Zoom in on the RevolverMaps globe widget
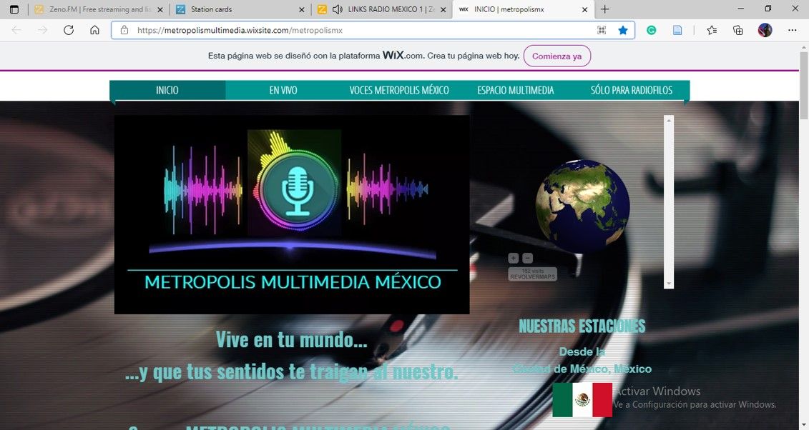Viewport: 809px width, 430px height. 513,257
